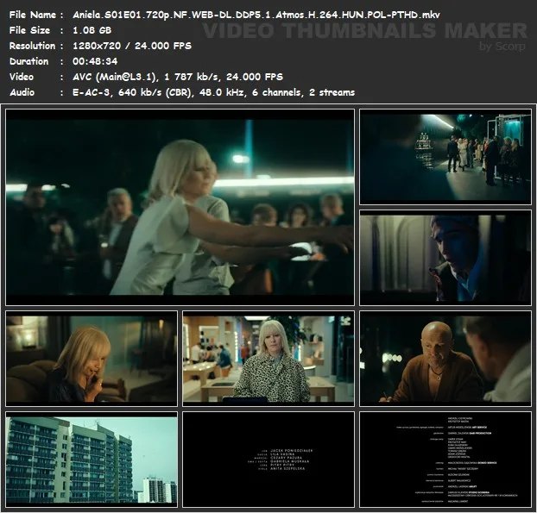Click the resolution value 1280x720 / 24.000 FPS

(132, 46)
